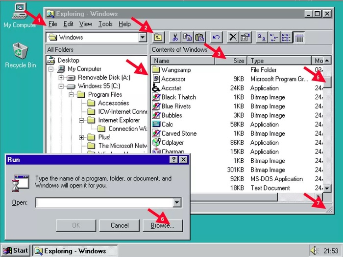The height and width of the screenshot is (257, 343).
Task: Open the Tools menu
Action: pos(105,24)
